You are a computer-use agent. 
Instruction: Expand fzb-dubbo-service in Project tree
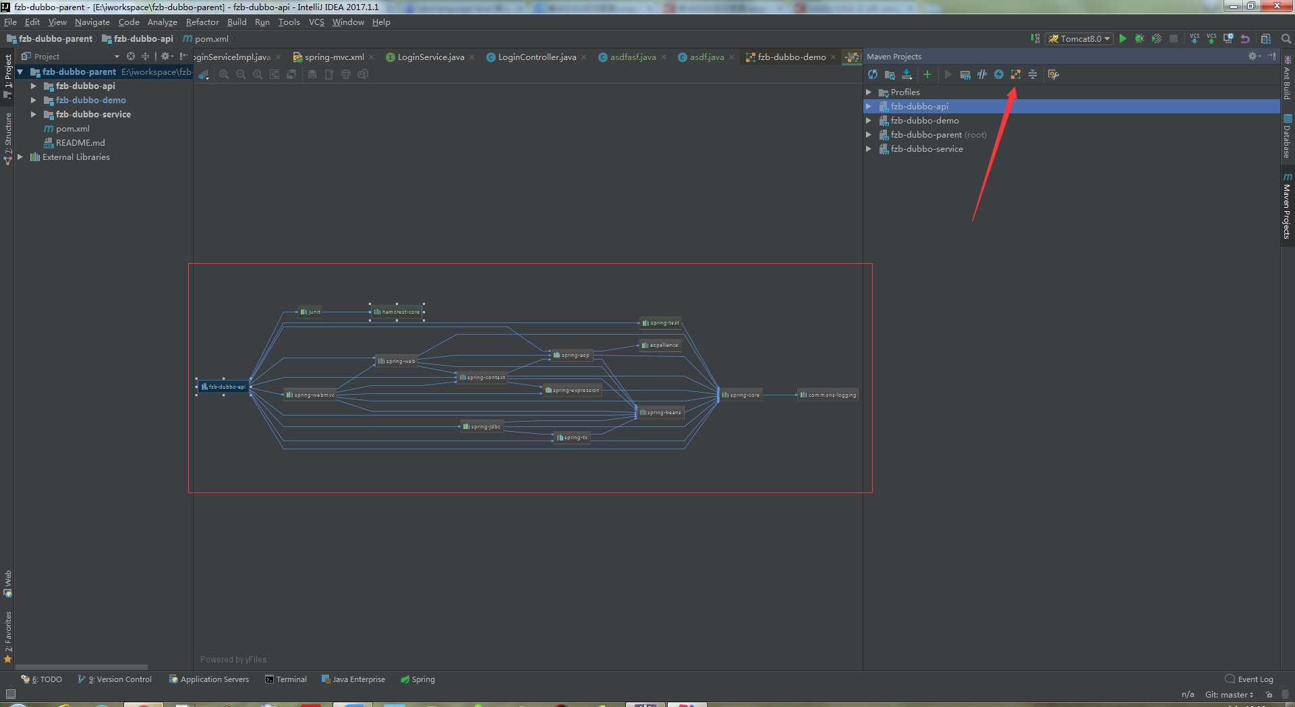pyautogui.click(x=34, y=114)
